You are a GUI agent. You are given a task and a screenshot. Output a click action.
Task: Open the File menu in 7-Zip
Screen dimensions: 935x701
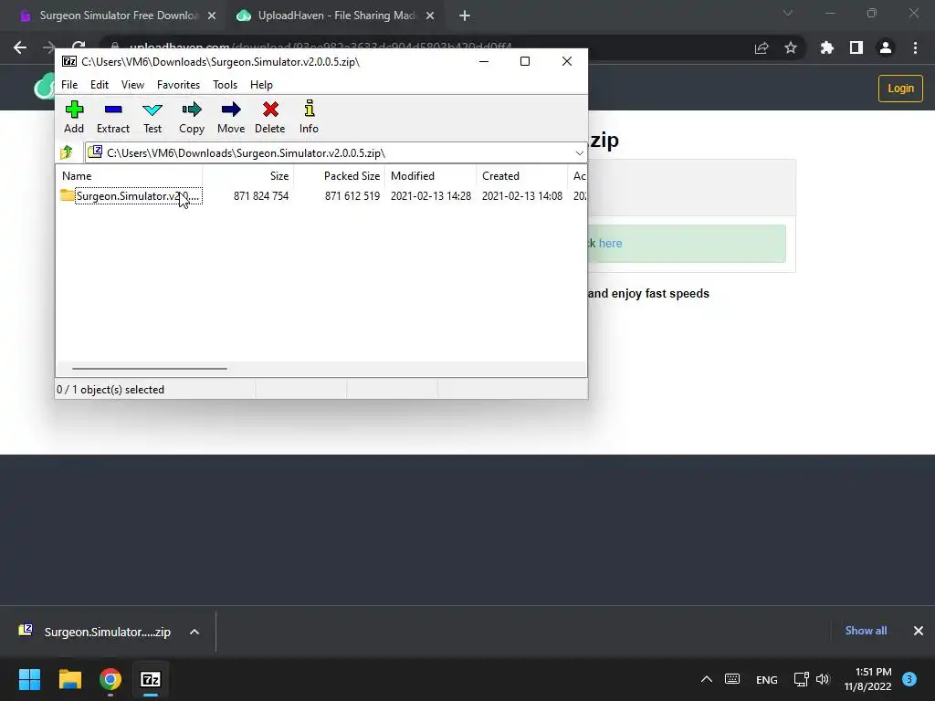click(x=69, y=85)
